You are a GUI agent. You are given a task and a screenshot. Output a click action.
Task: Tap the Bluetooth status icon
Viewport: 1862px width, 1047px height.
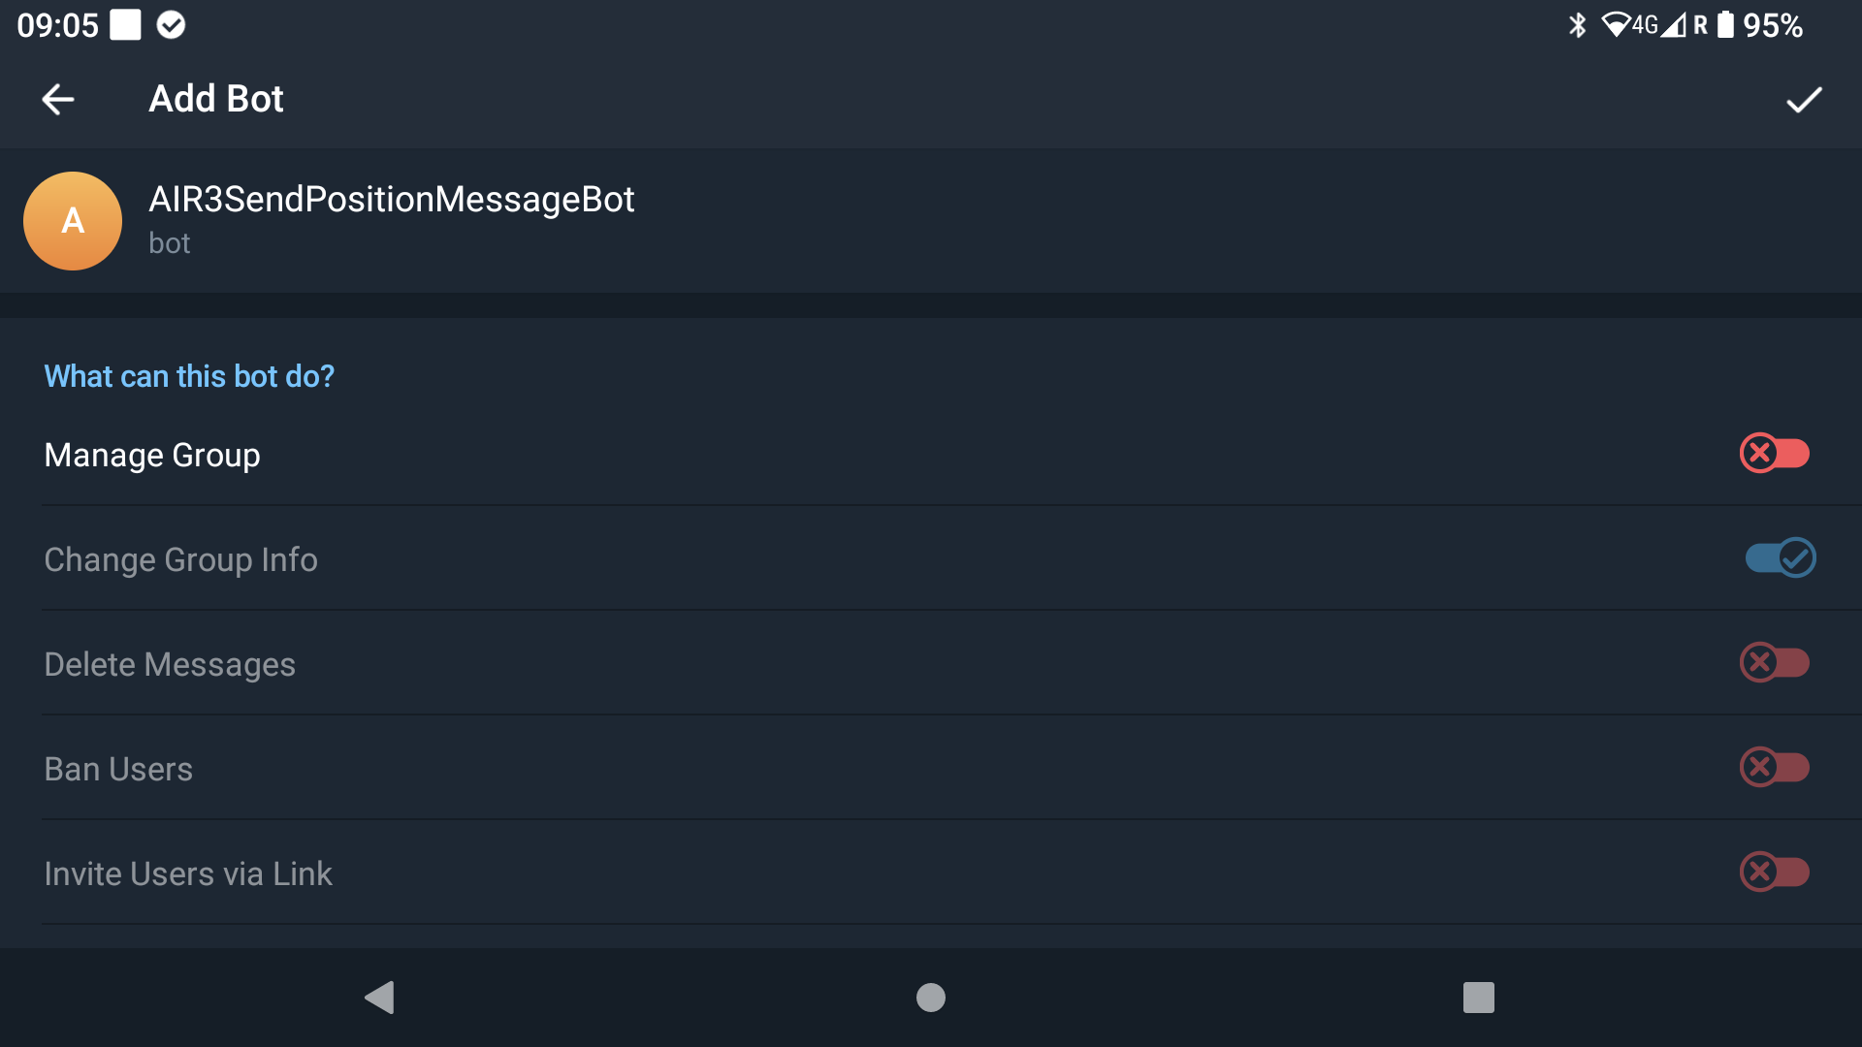tap(1578, 25)
